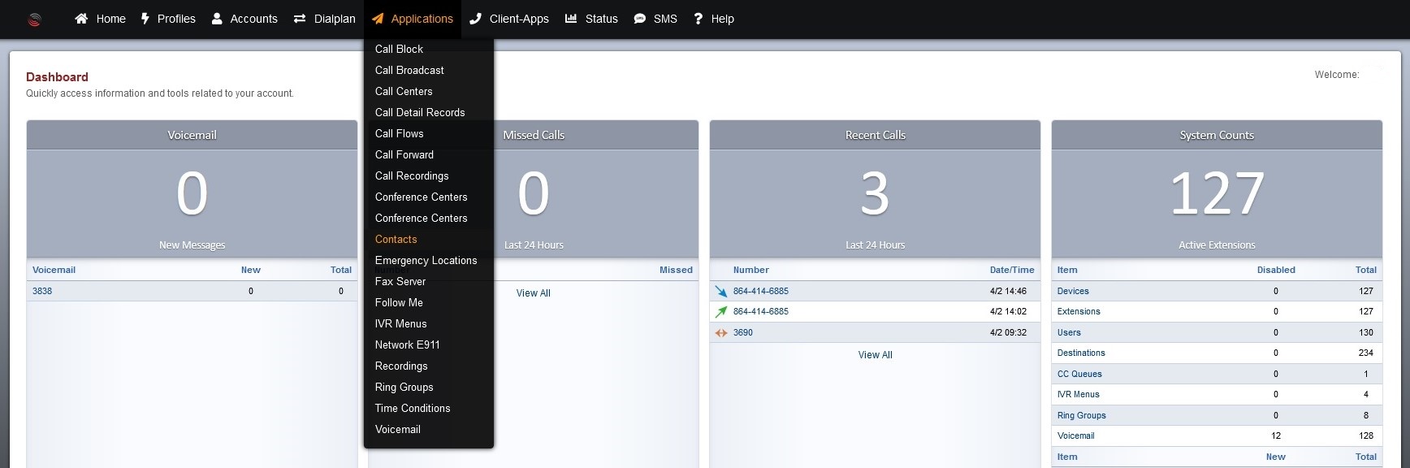Click the Recent Calls panel header
This screenshot has height=468, width=1410.
[876, 135]
